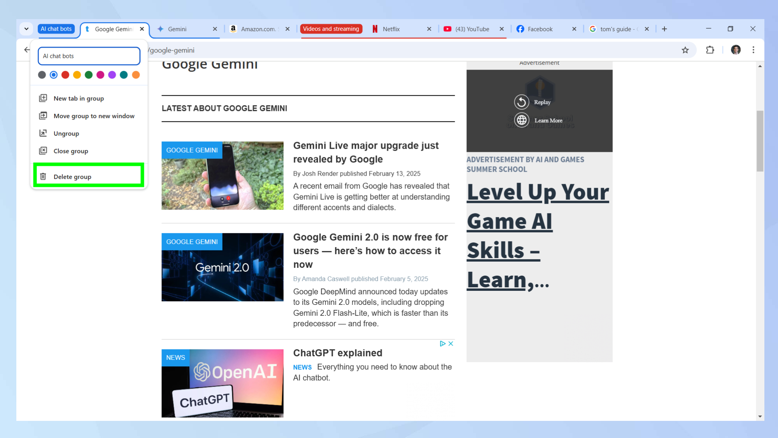
Task: Bookmark this page with star icon
Action: (685, 50)
